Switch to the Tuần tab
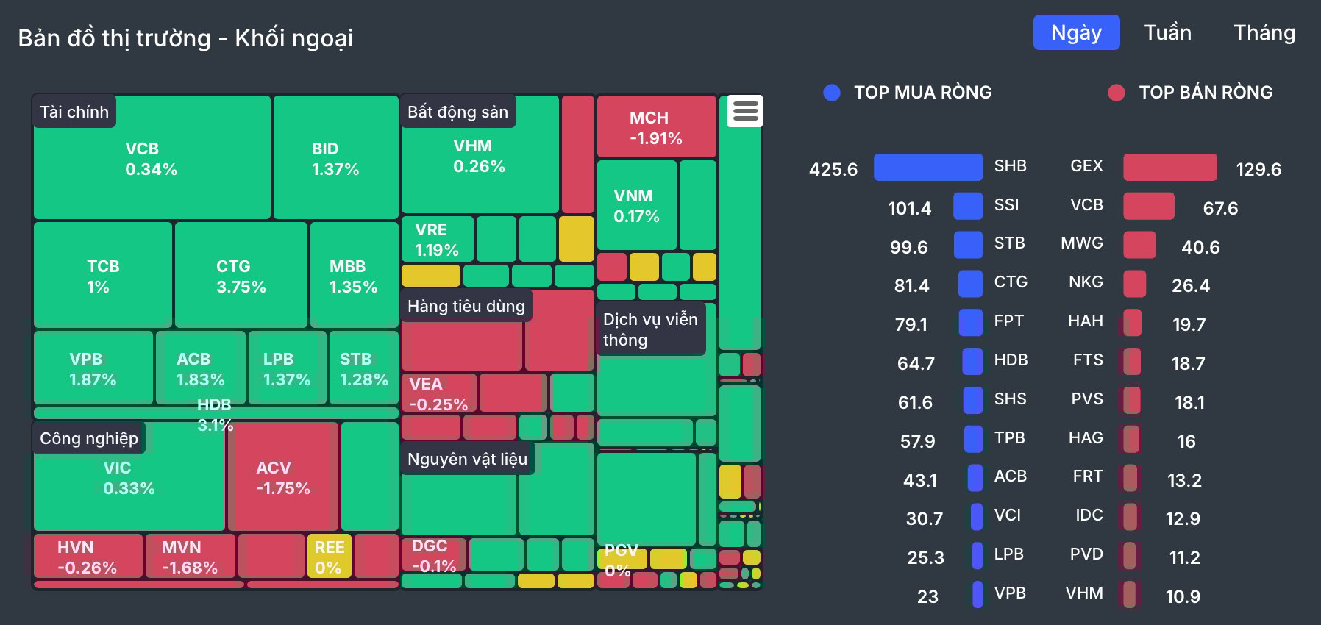1321x625 pixels. point(1168,32)
